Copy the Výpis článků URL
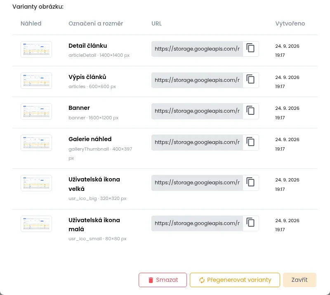The image size is (330, 295). point(251,80)
